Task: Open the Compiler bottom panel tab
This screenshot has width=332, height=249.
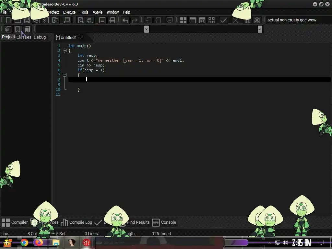Action: point(14,222)
